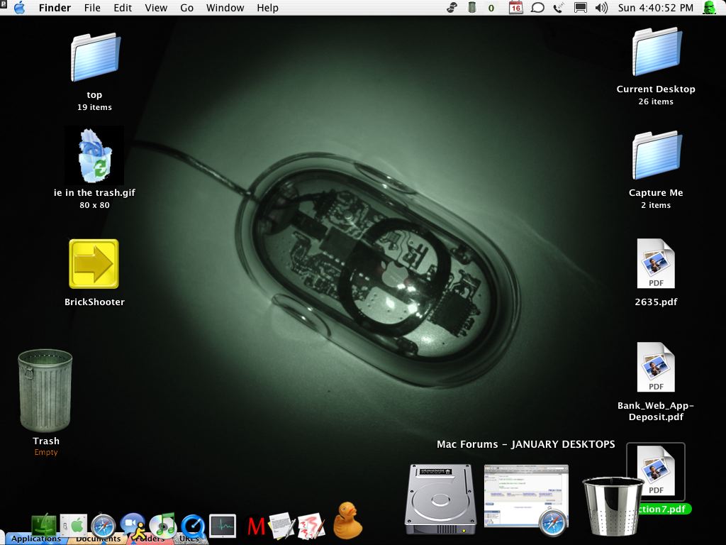Open the Apple menu

pos(19,8)
